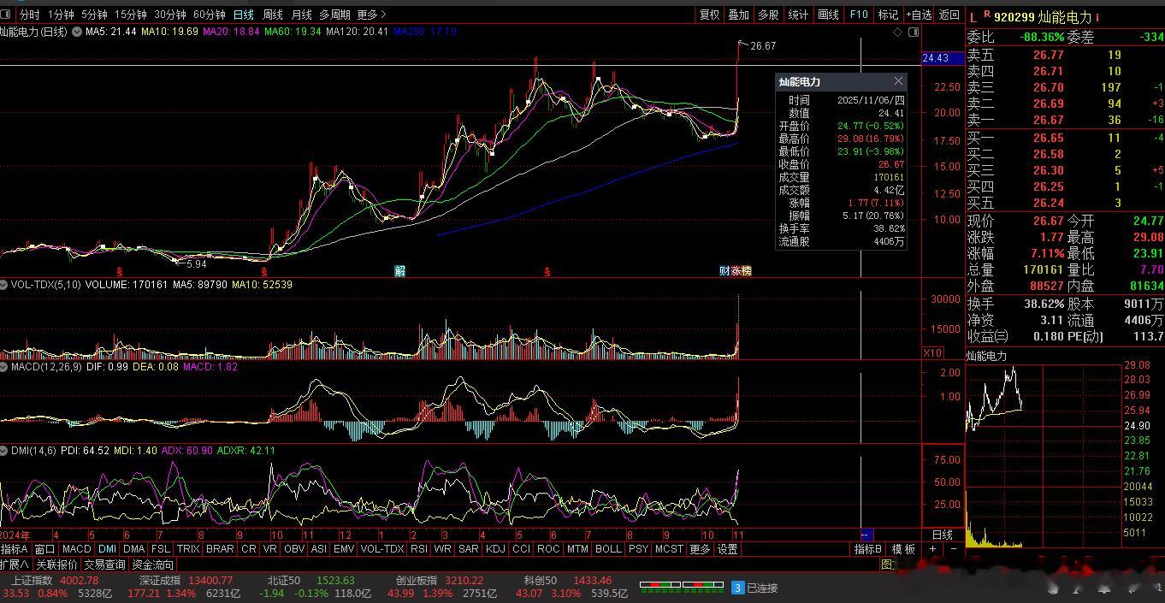
Task: Switch to the 60分钟 period
Action: [x=210, y=15]
